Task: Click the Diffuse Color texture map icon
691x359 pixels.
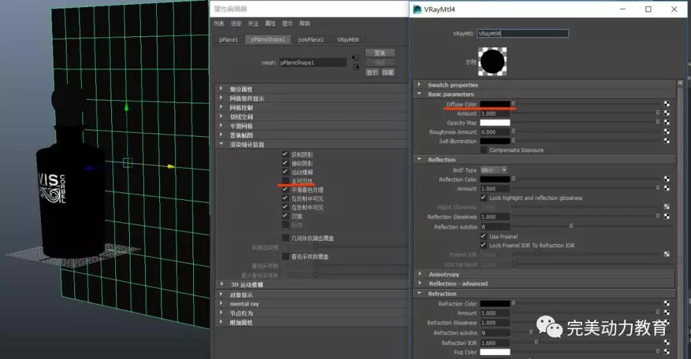Action: pyautogui.click(x=667, y=103)
